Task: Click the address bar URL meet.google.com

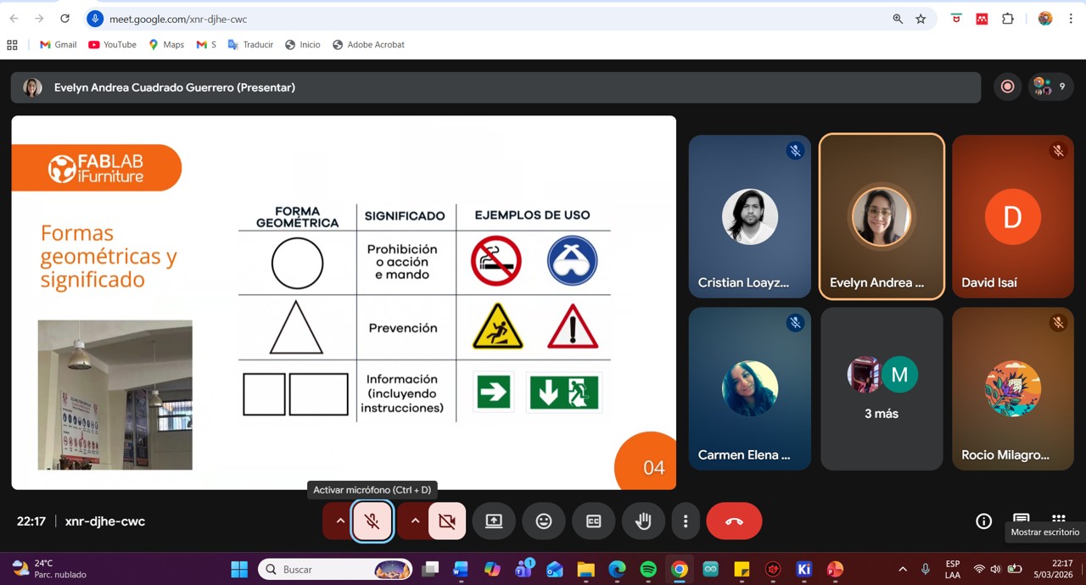Action: (178, 19)
